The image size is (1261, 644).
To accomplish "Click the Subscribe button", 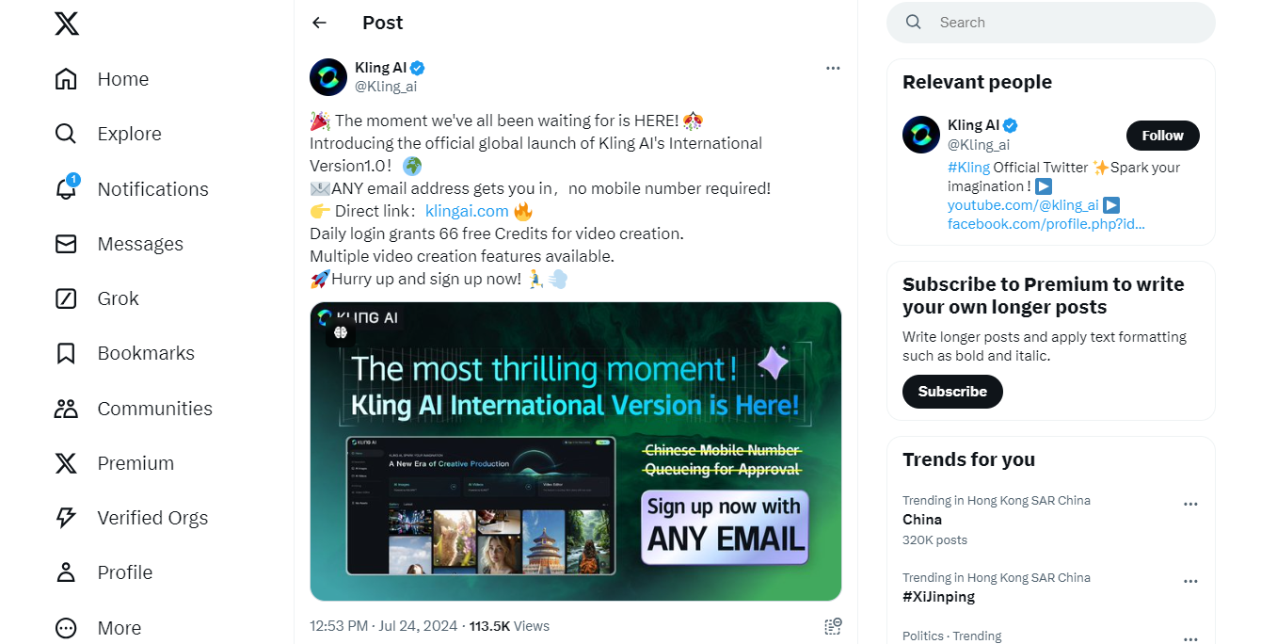I will click(x=952, y=392).
